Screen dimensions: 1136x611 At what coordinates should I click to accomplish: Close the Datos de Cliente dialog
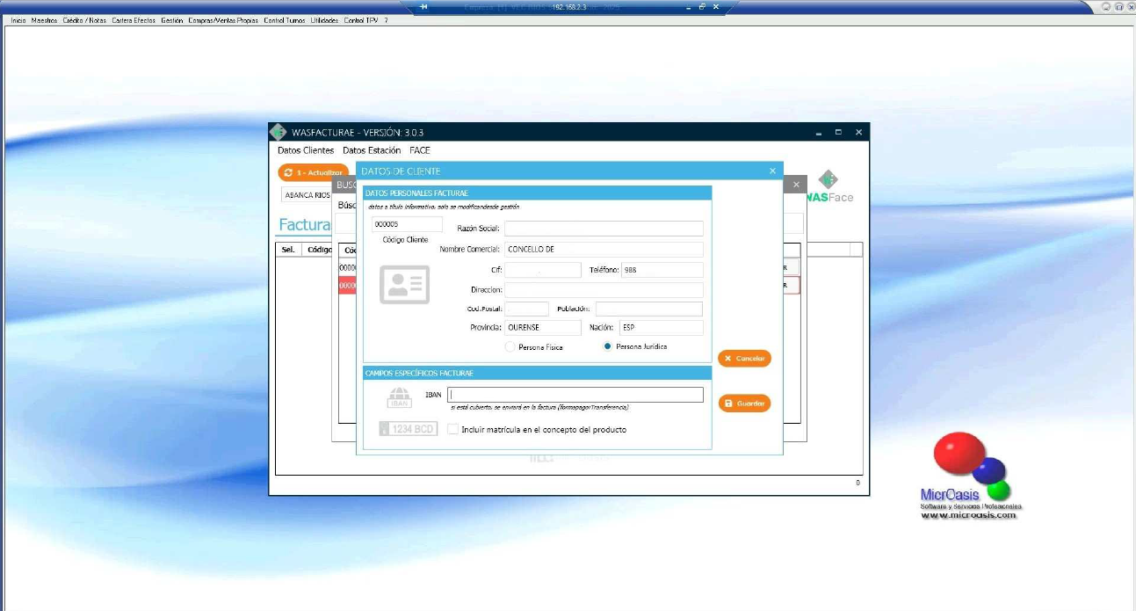[x=772, y=171]
